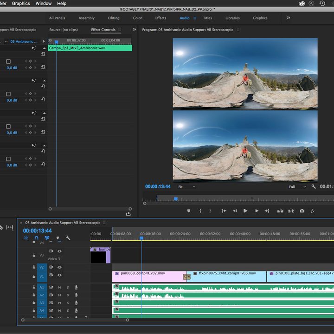334x334 pixels.
Task: Toggle nest sequence insert icon in timeline
Action: tap(26, 238)
